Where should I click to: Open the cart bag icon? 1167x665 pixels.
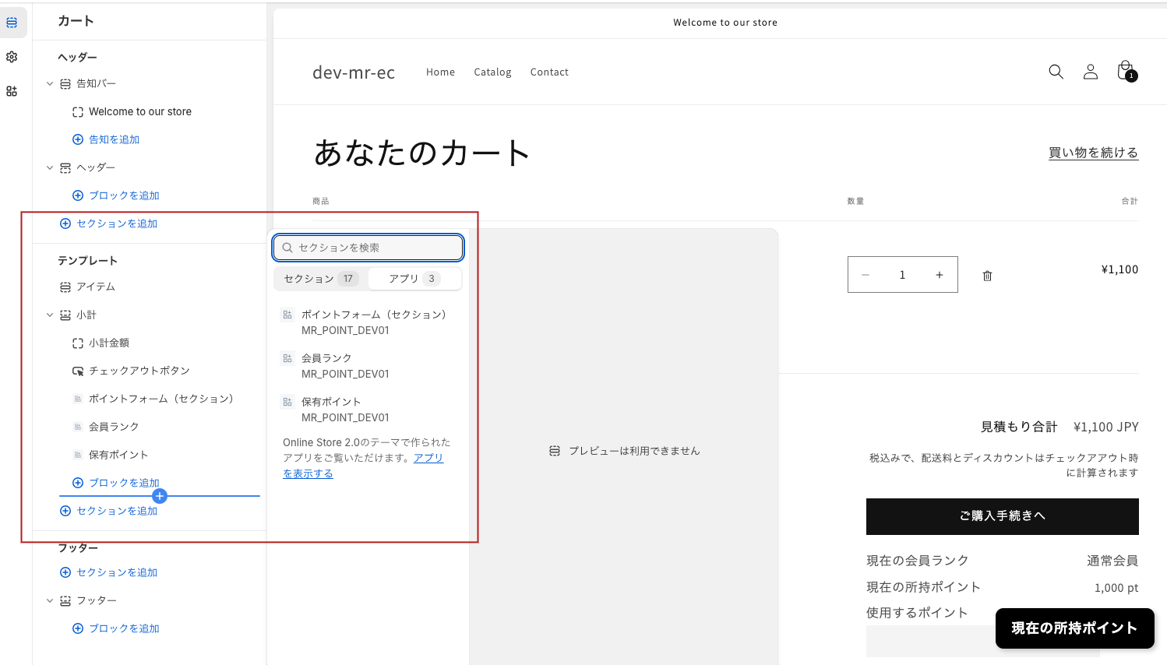pyautogui.click(x=1126, y=71)
